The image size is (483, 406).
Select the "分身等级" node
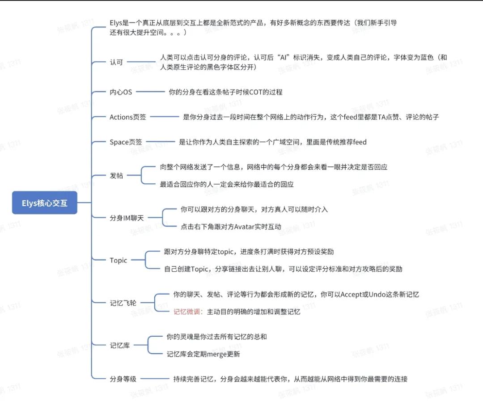pos(123,379)
